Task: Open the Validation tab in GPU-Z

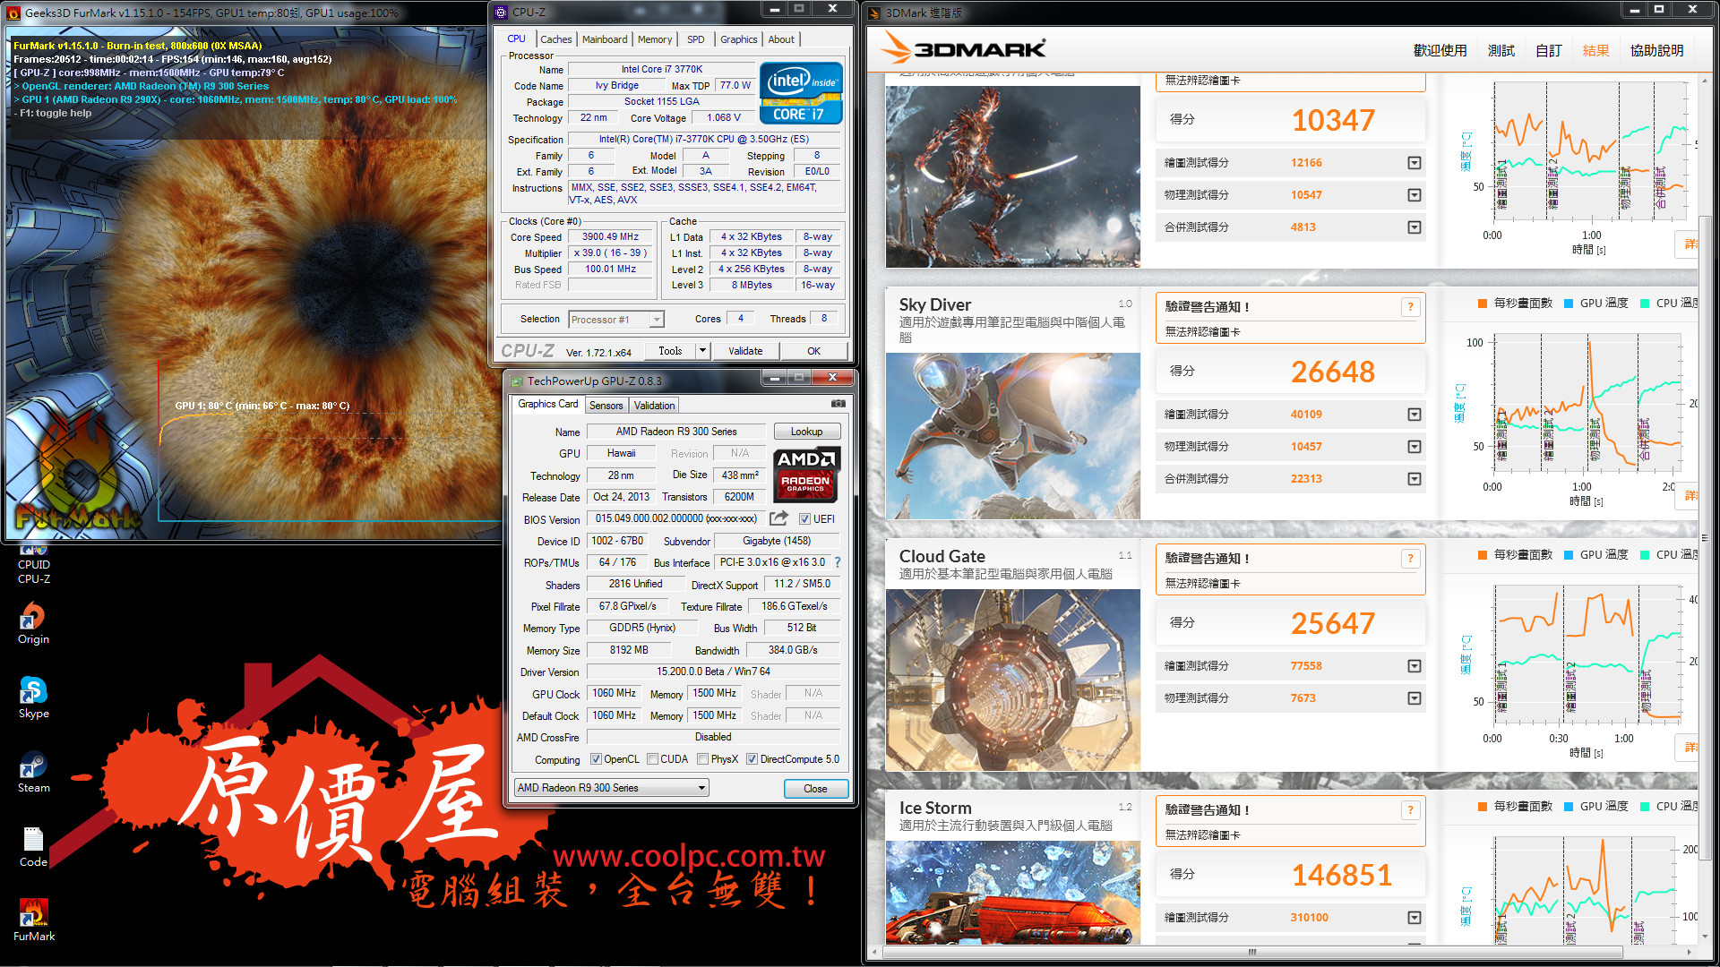Action: point(654,406)
